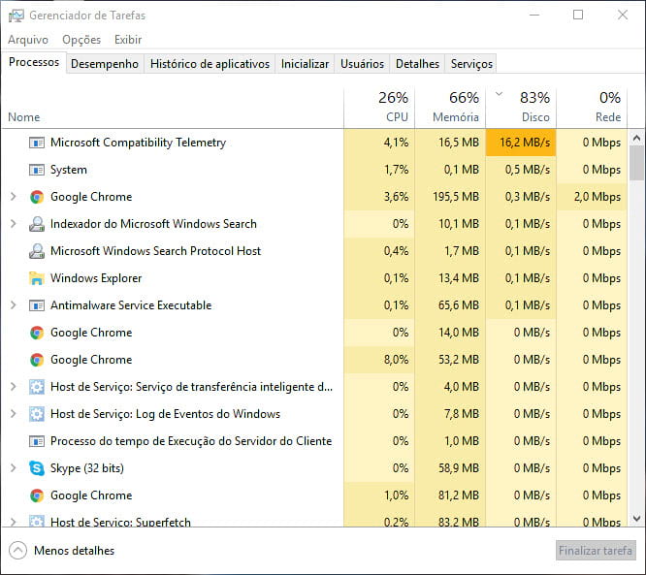Screen dimensions: 646x575
Task: Switch to the Detalhes tab
Action: pos(417,64)
